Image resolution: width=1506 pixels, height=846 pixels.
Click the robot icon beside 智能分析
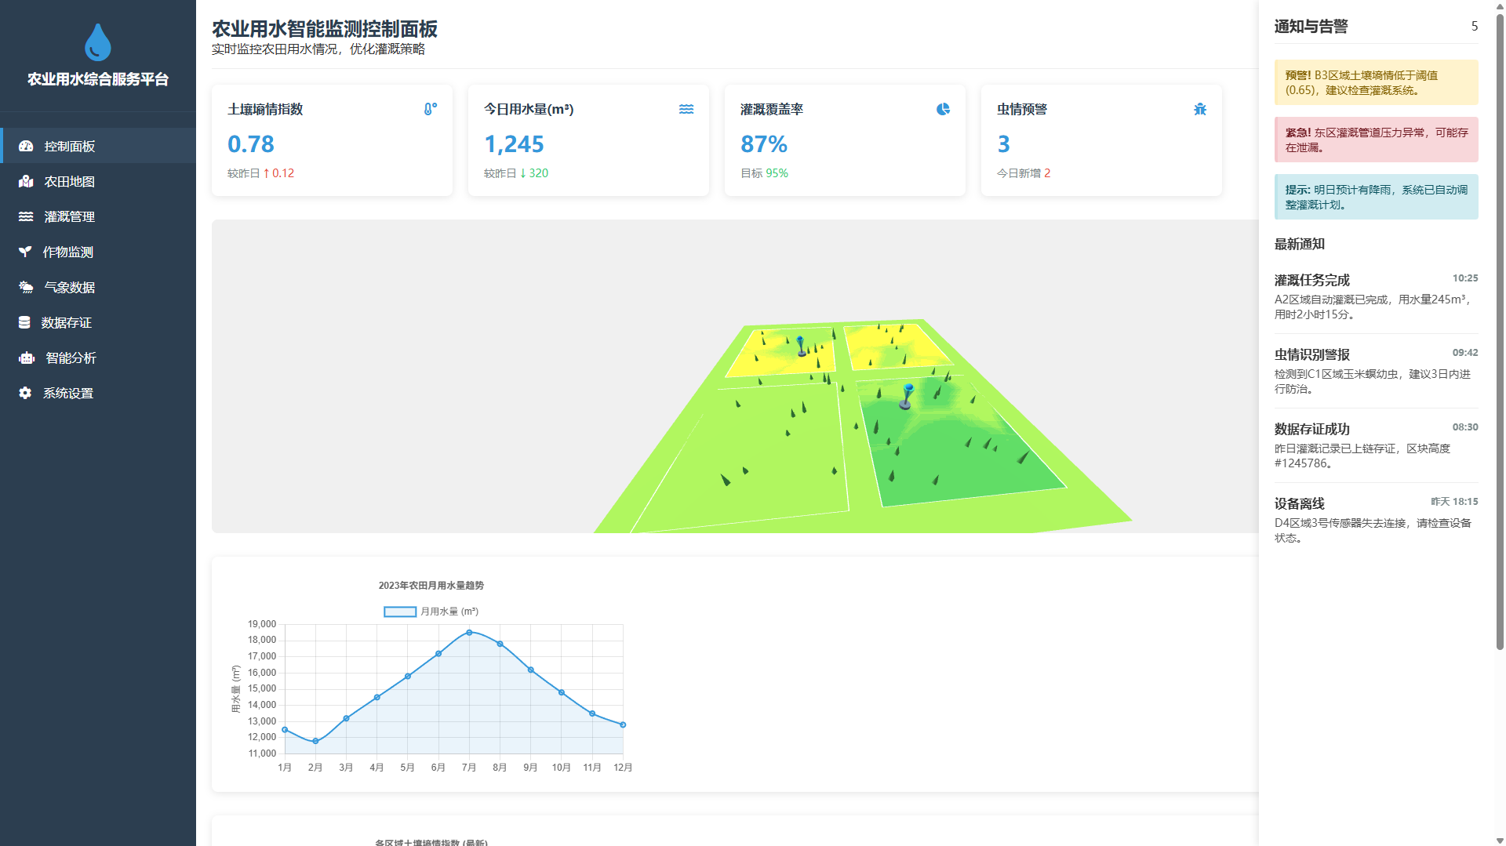(27, 358)
